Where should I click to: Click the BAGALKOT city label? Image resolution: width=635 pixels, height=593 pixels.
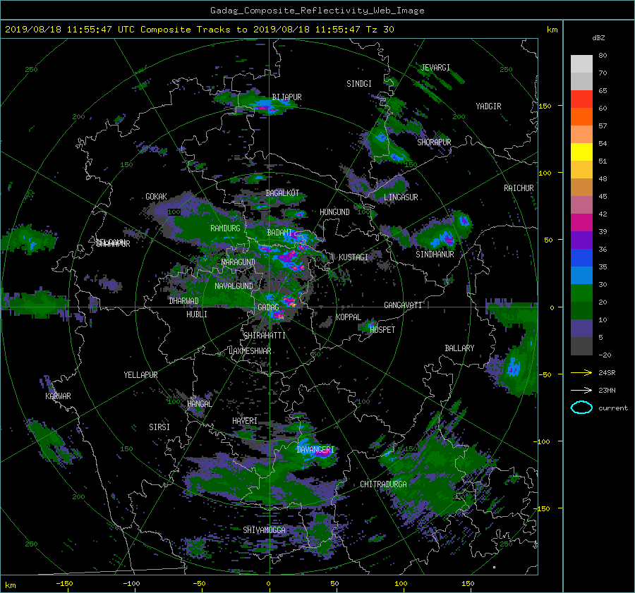coord(282,193)
